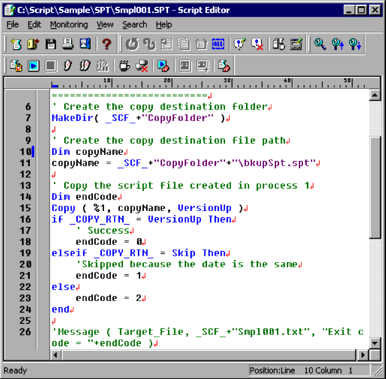Click the 'MakeDir' keyword on line 7
Screen dimensions: 386x379
coord(73,118)
